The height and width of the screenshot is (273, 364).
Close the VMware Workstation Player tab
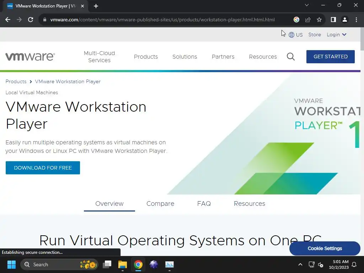[82, 6]
